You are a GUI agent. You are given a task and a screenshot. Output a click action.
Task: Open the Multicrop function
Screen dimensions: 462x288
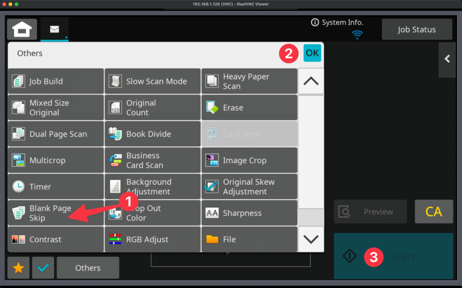coord(56,160)
